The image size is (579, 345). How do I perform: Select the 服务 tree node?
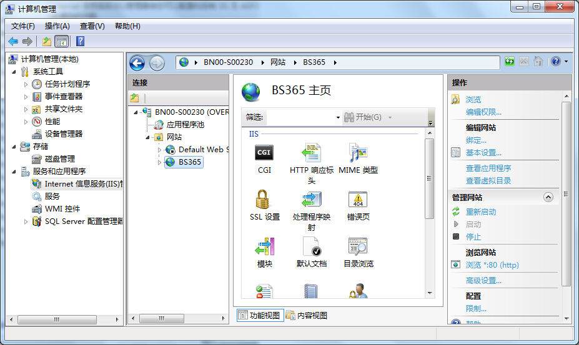[52, 197]
